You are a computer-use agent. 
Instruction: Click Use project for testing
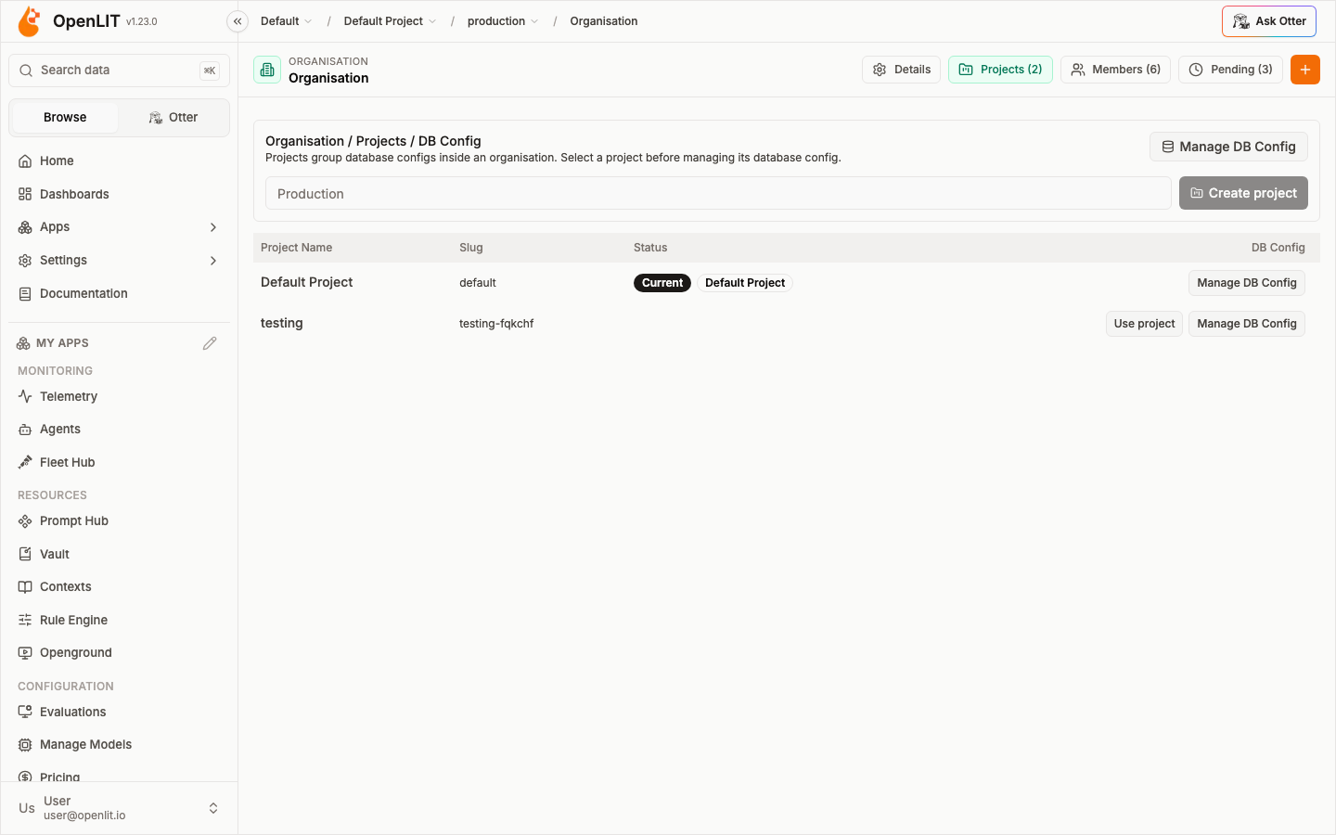[1144, 324]
